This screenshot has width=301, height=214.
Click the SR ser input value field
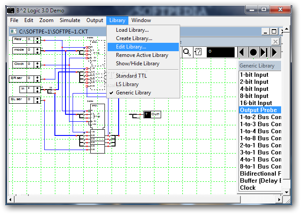click(x=30, y=79)
